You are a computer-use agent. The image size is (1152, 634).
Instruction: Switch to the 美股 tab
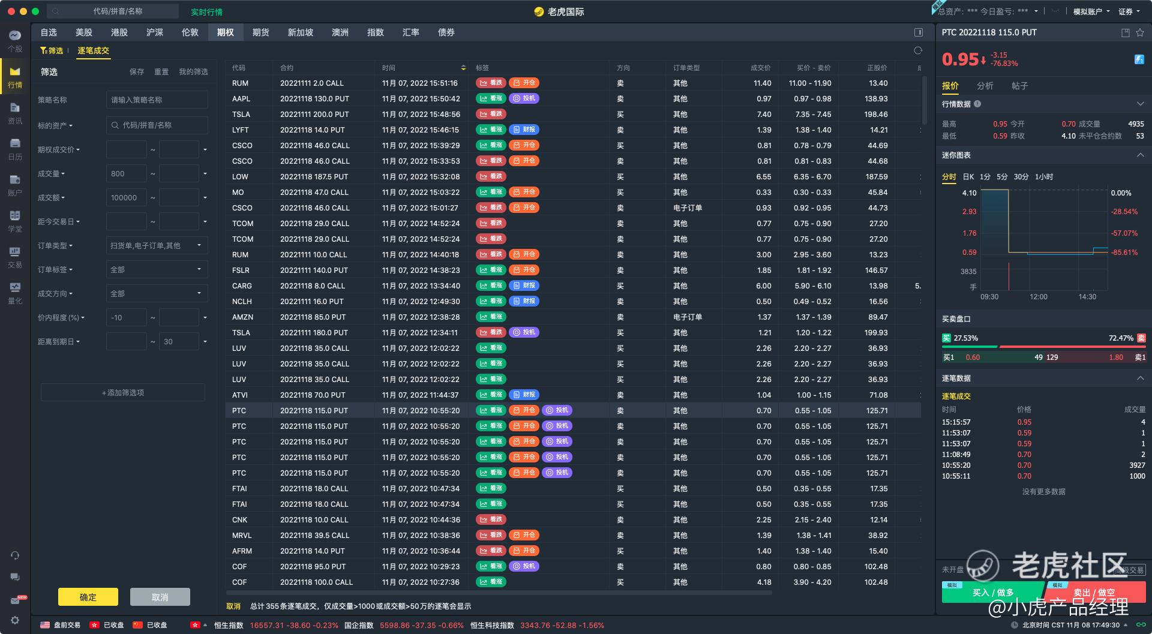[84, 32]
